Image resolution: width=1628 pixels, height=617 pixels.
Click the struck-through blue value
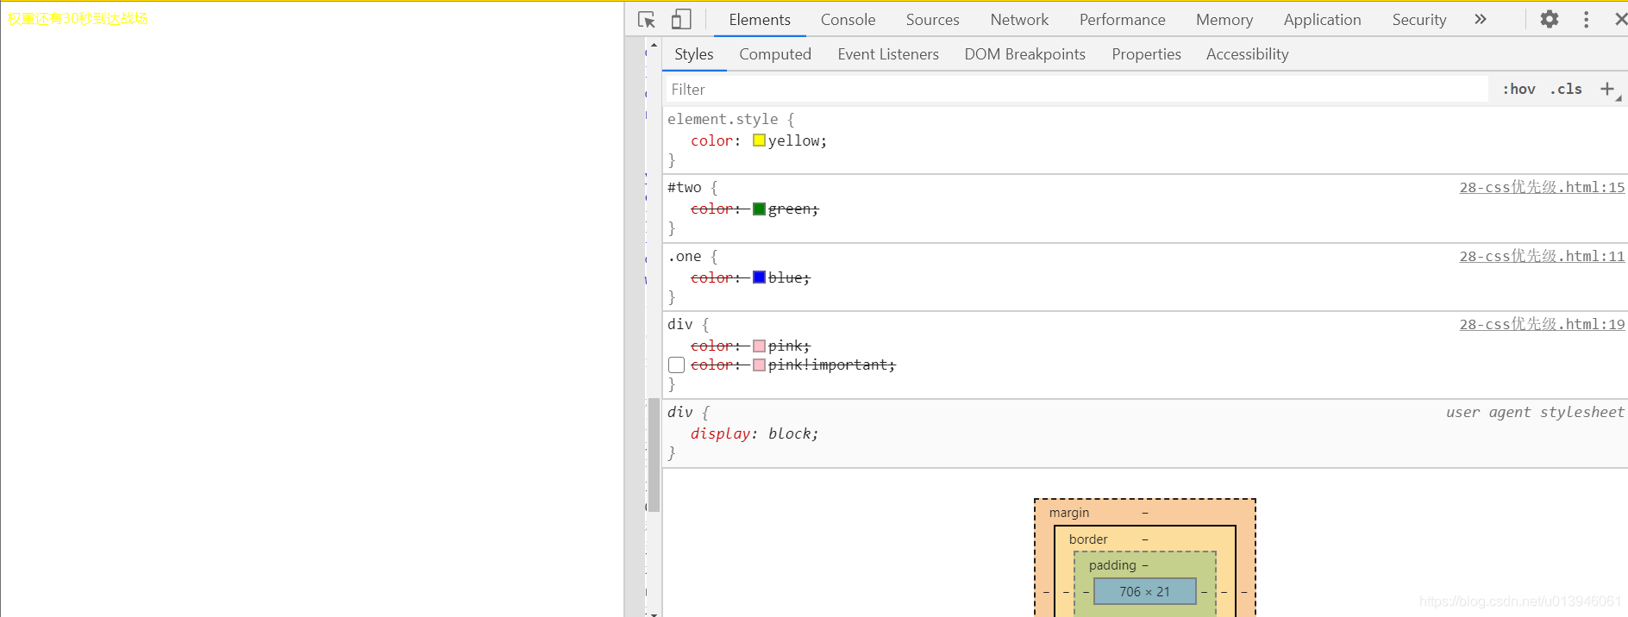coord(786,277)
